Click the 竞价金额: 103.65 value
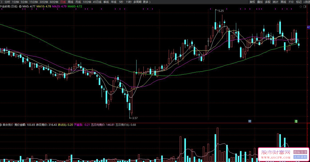The height and width of the screenshot is (162, 310). 25,125
